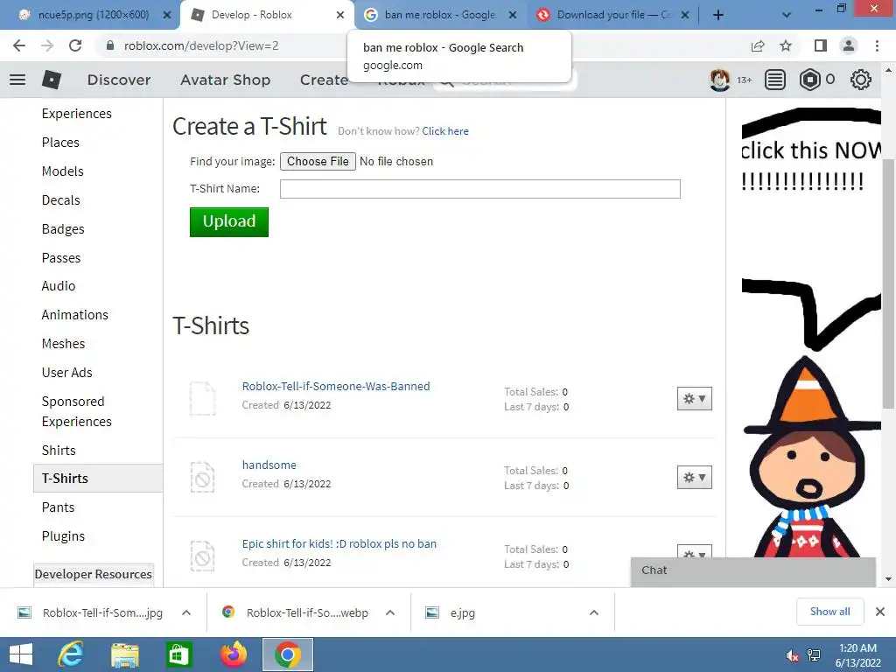
Task: Select Places in sidebar
Action: pyautogui.click(x=60, y=143)
